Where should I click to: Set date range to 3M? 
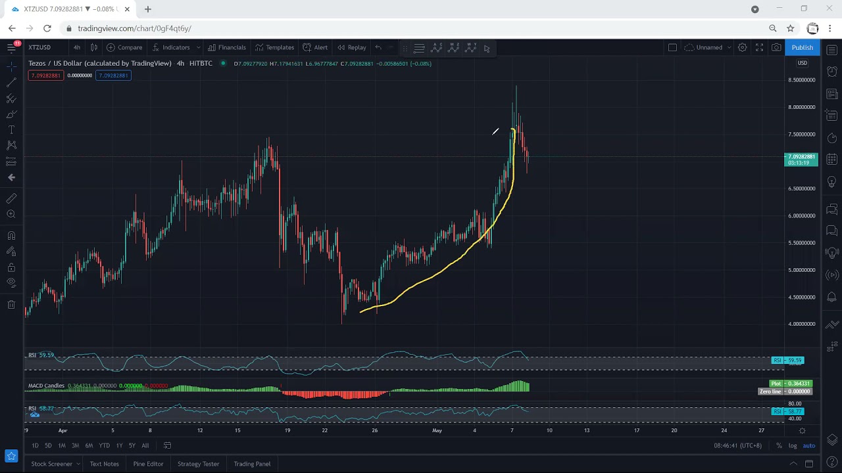click(75, 445)
